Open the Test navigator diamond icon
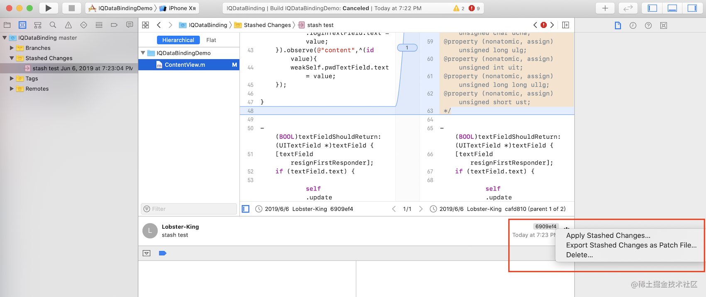The height and width of the screenshot is (297, 706). [83, 25]
